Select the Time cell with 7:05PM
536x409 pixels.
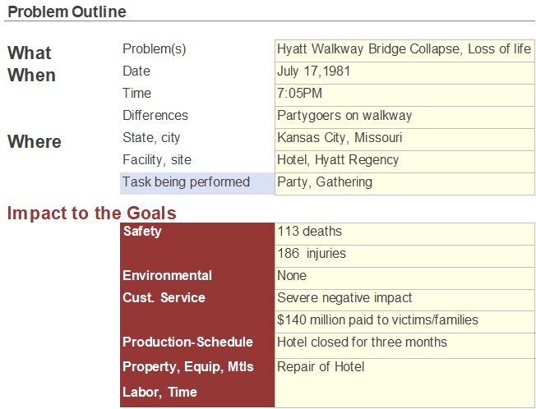(x=404, y=95)
